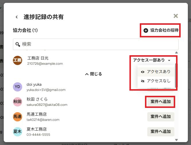Click the crossed-eye icon next to アクセスなし

tap(142, 81)
